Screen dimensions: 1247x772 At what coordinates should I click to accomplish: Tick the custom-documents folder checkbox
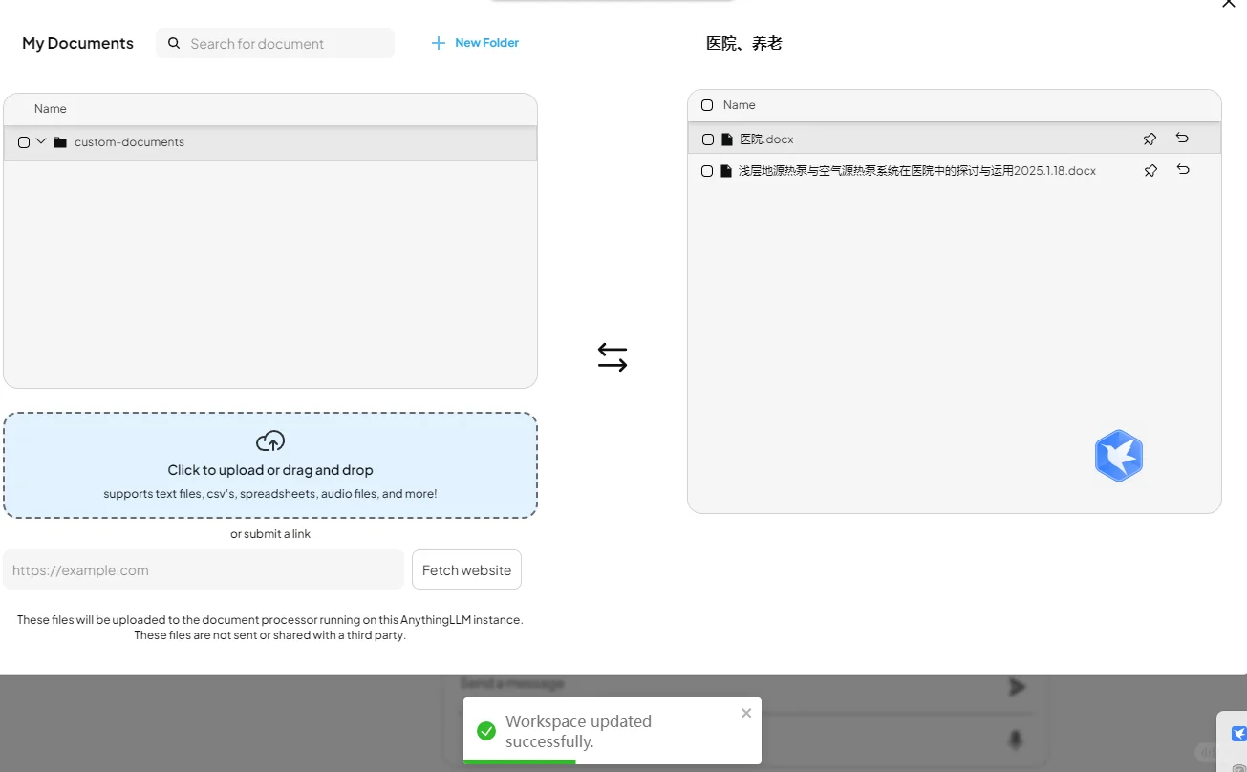point(24,142)
